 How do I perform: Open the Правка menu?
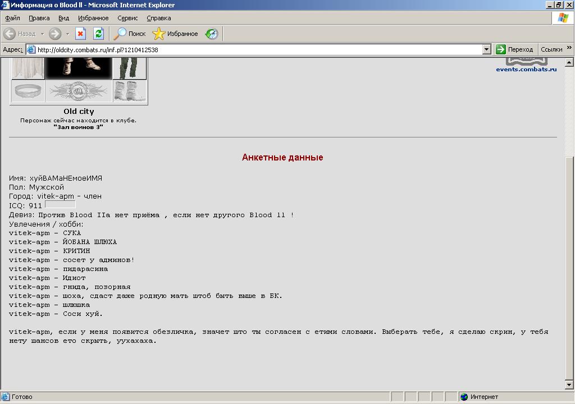coord(39,18)
